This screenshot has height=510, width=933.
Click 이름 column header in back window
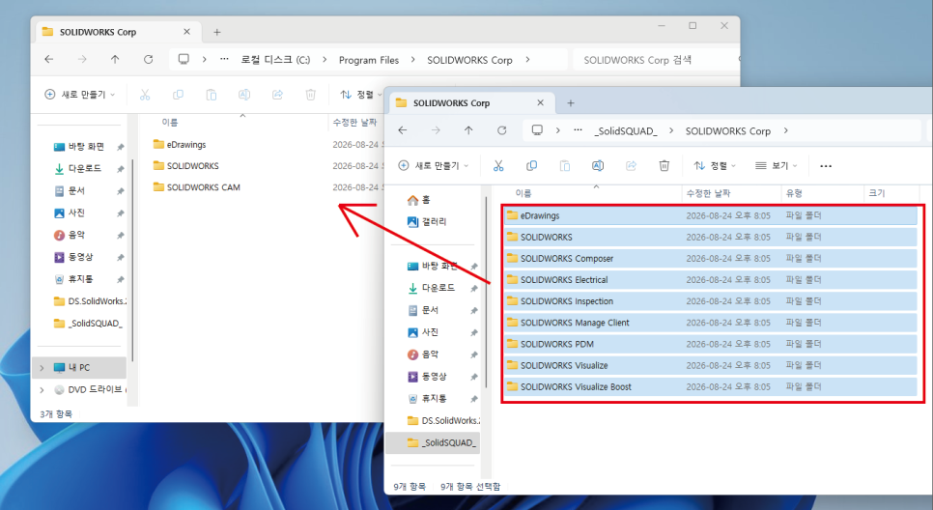pyautogui.click(x=170, y=123)
